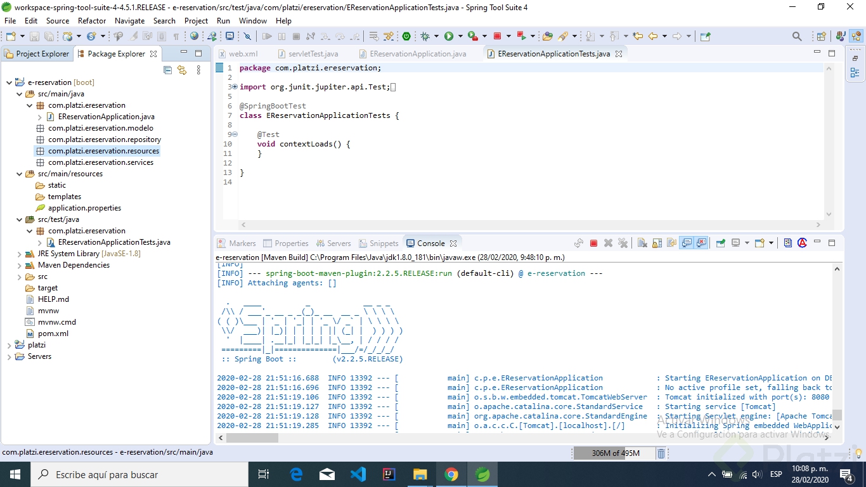Viewport: 866px width, 487px height.
Task: Open the Run button dropdown arrow
Action: click(x=459, y=36)
